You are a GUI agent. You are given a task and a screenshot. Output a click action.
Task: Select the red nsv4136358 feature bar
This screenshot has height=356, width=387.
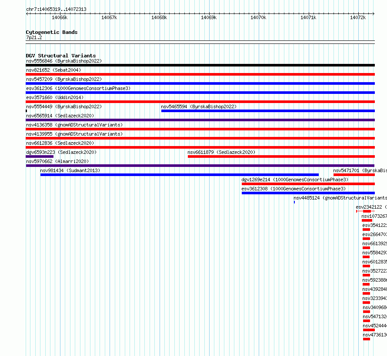coord(200,129)
